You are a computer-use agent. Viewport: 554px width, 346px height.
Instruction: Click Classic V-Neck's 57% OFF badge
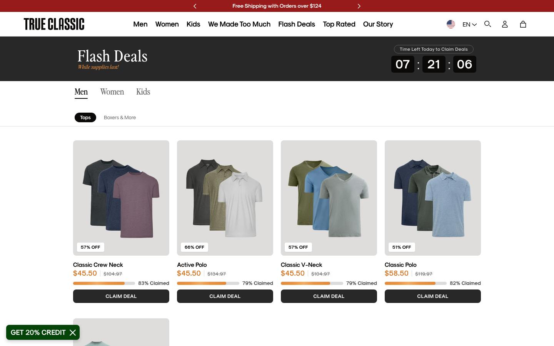298,247
